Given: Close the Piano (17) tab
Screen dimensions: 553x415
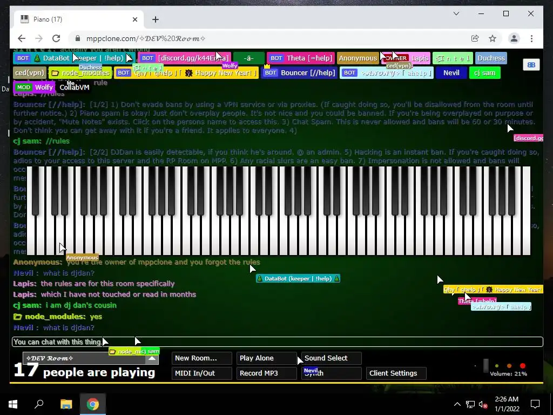Looking at the screenshot, I should coord(134,19).
